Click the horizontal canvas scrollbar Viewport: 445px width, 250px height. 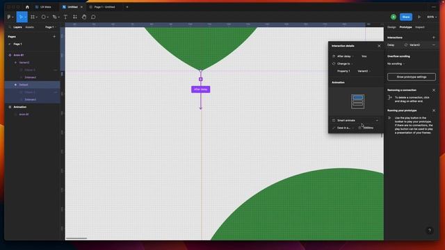click(76, 239)
